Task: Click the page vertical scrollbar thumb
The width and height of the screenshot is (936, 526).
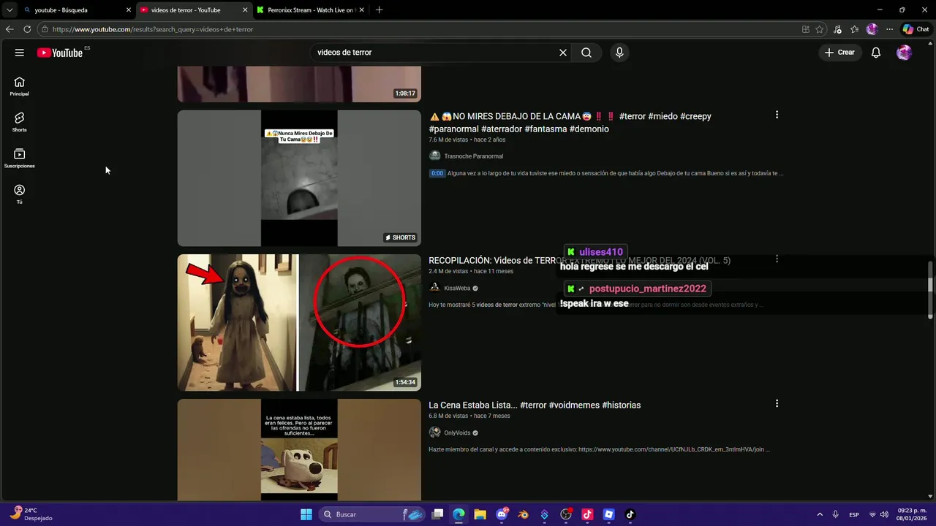Action: point(931,289)
